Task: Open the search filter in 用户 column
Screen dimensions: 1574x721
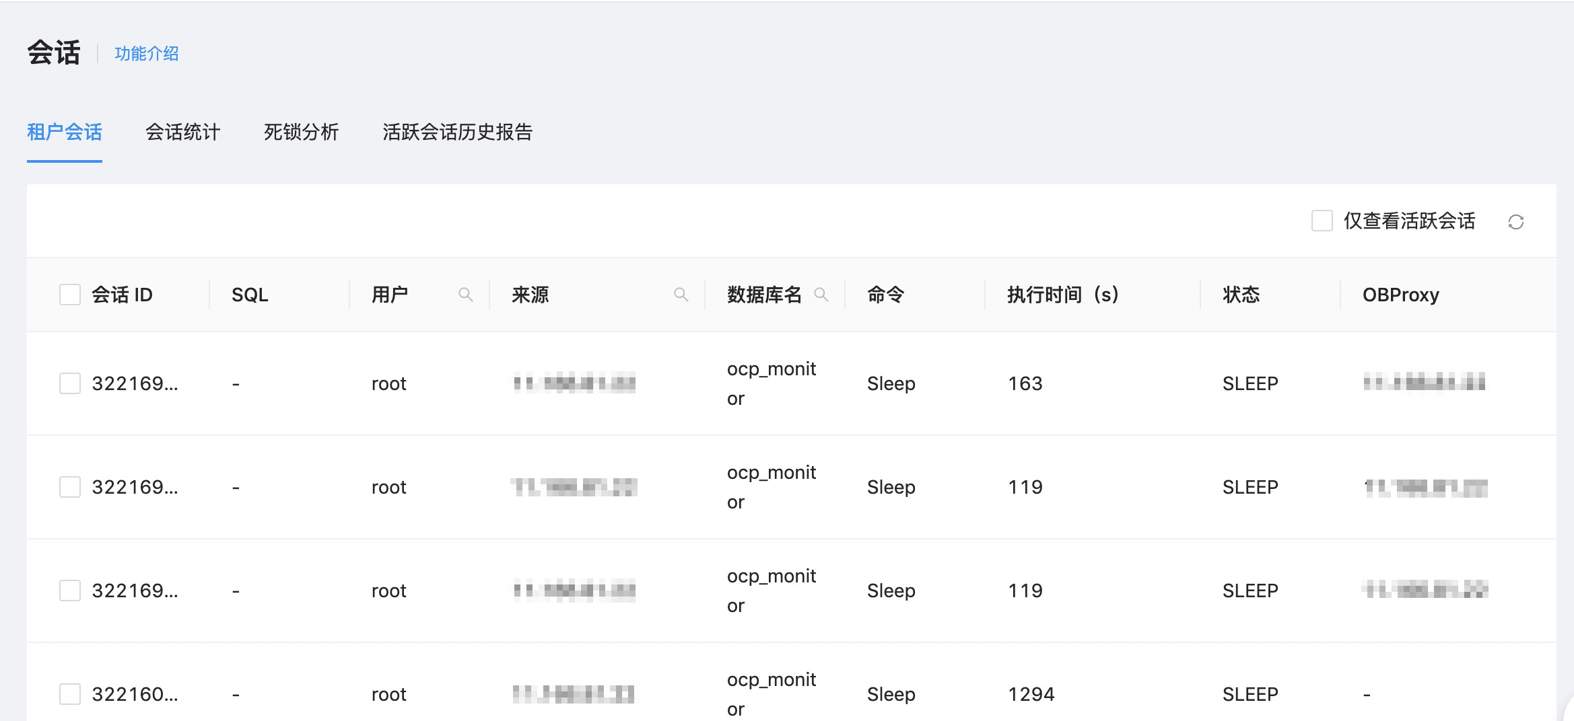Action: [x=465, y=295]
